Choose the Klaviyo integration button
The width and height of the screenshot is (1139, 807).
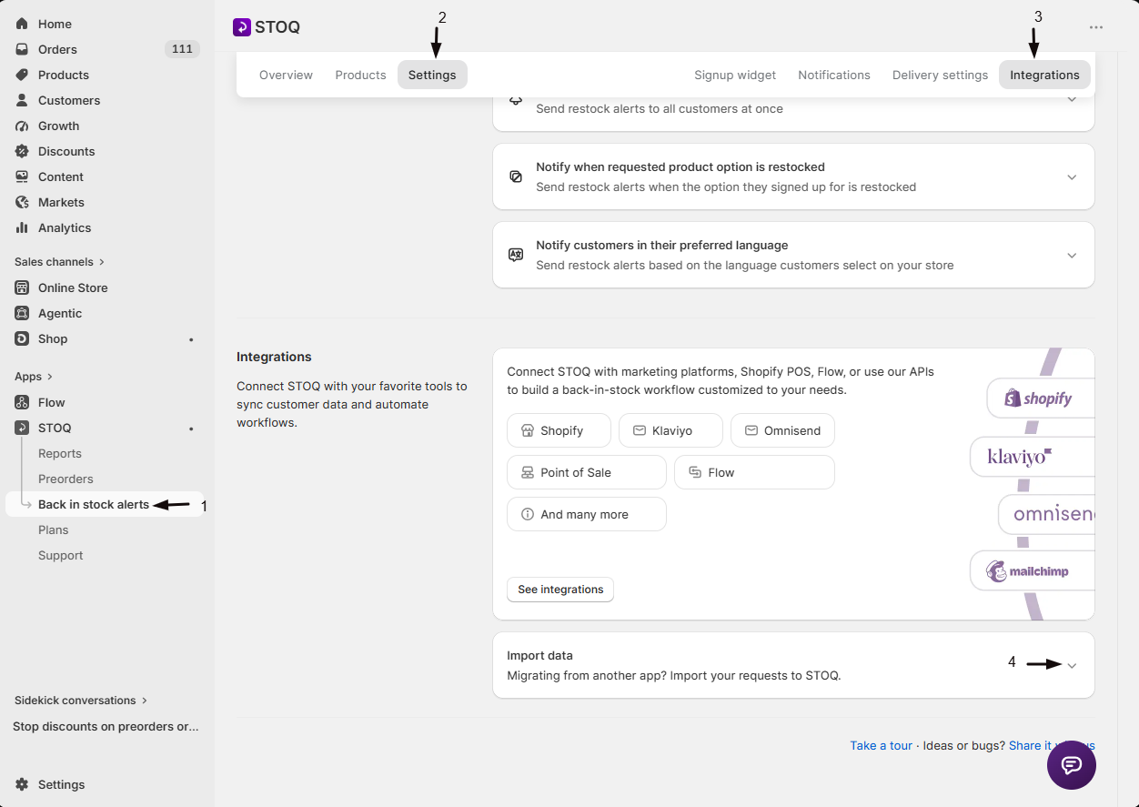click(x=670, y=430)
